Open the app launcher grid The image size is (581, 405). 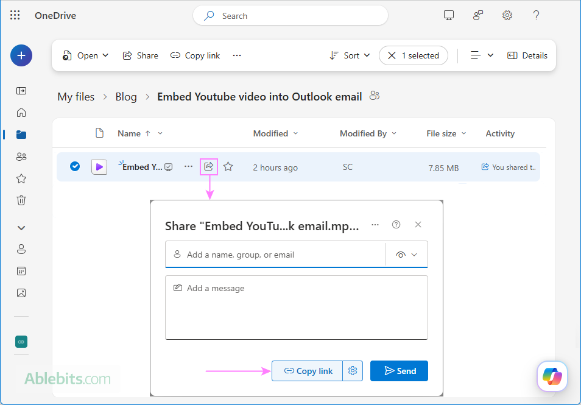[x=15, y=15]
